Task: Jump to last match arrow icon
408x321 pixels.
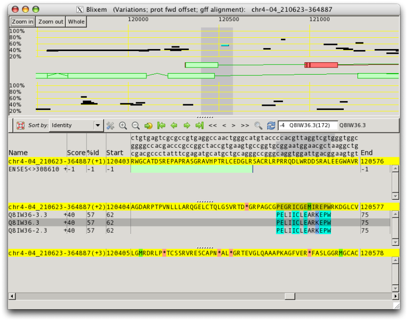Action: 200,126
